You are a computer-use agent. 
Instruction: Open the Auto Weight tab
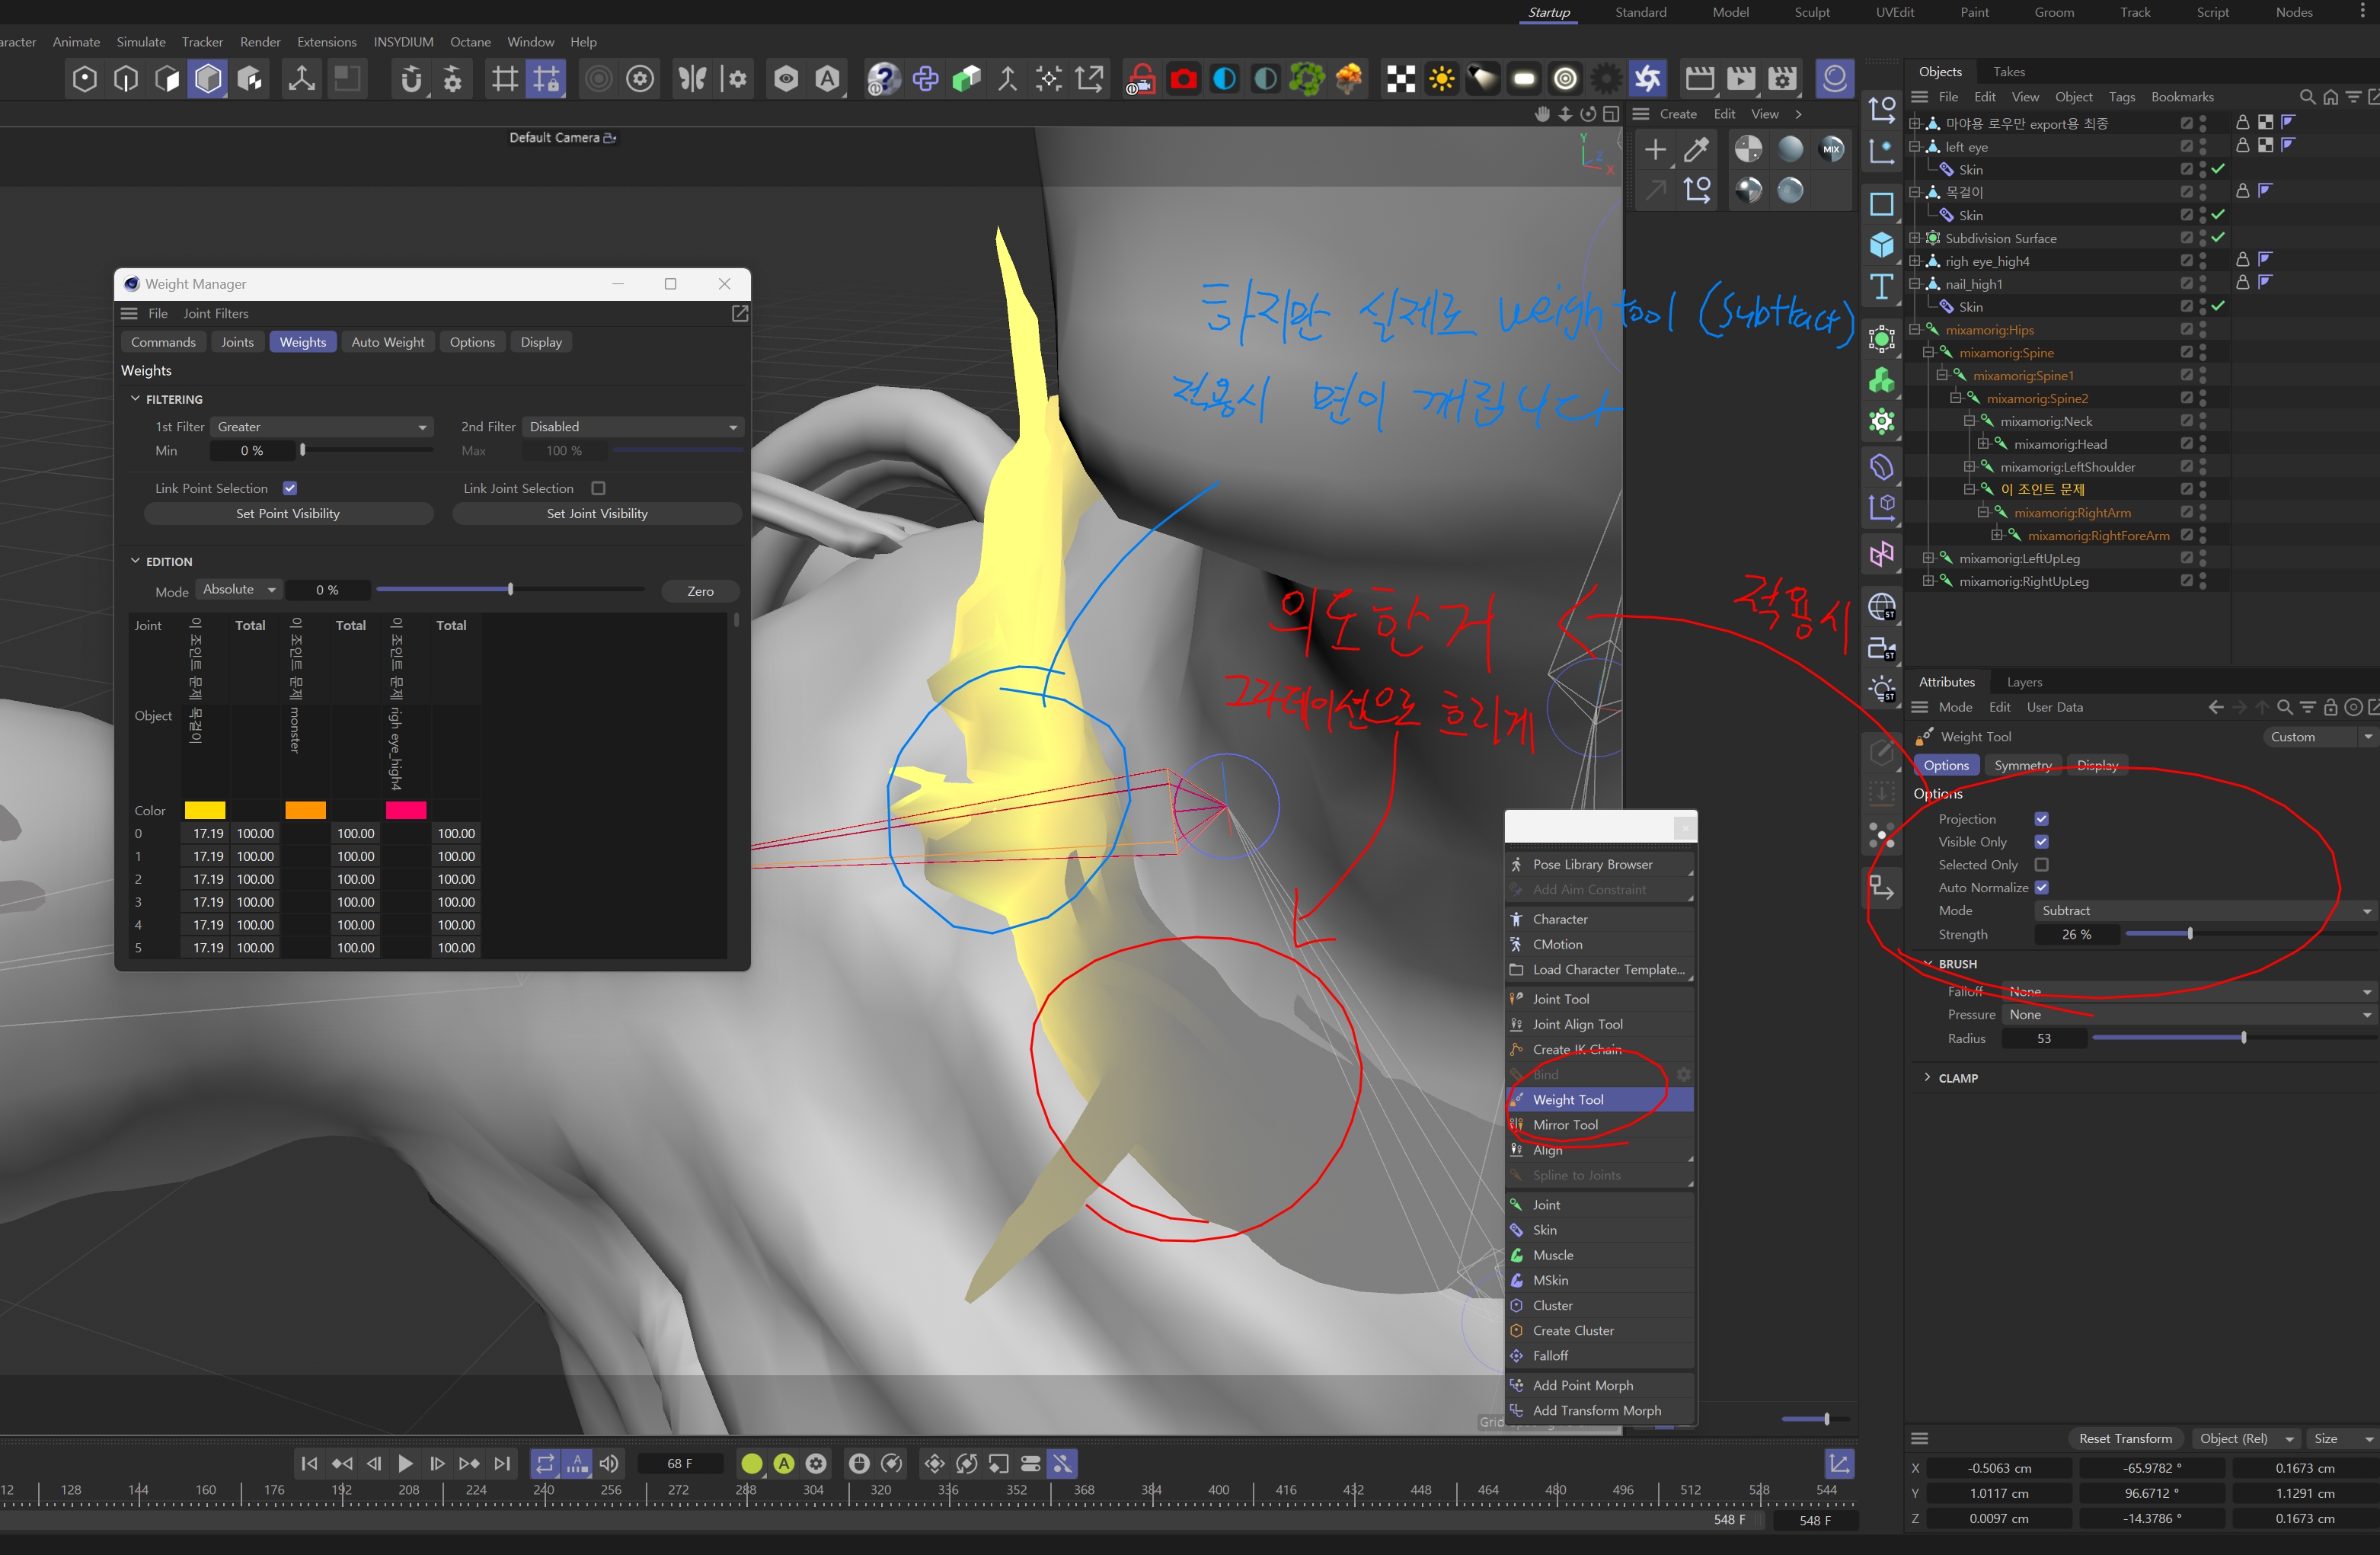387,342
